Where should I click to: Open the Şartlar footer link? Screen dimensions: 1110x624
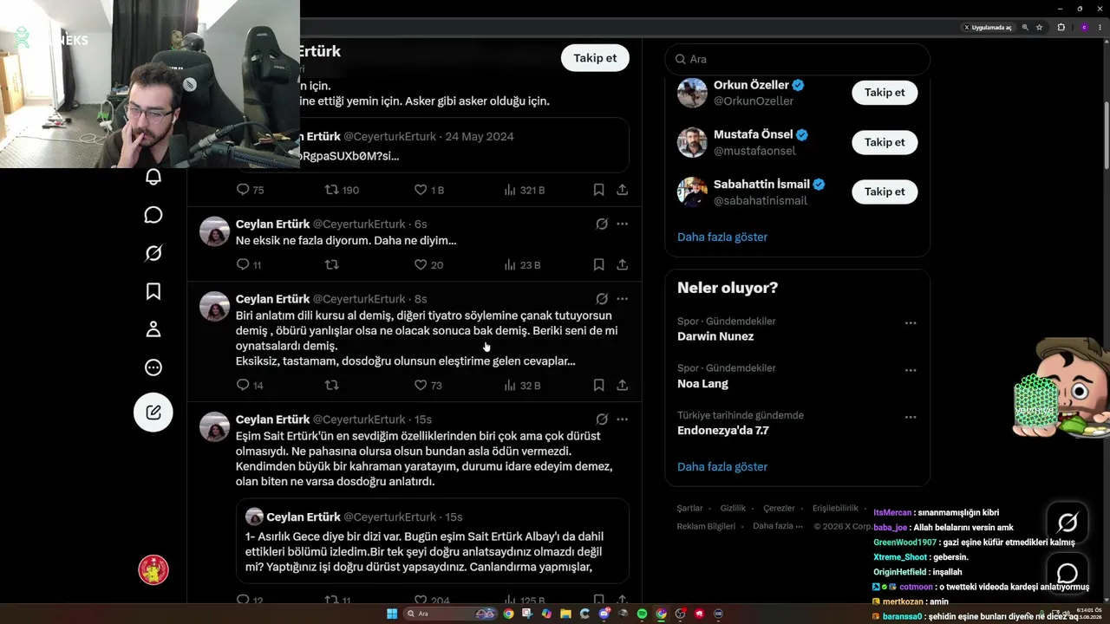point(689,509)
